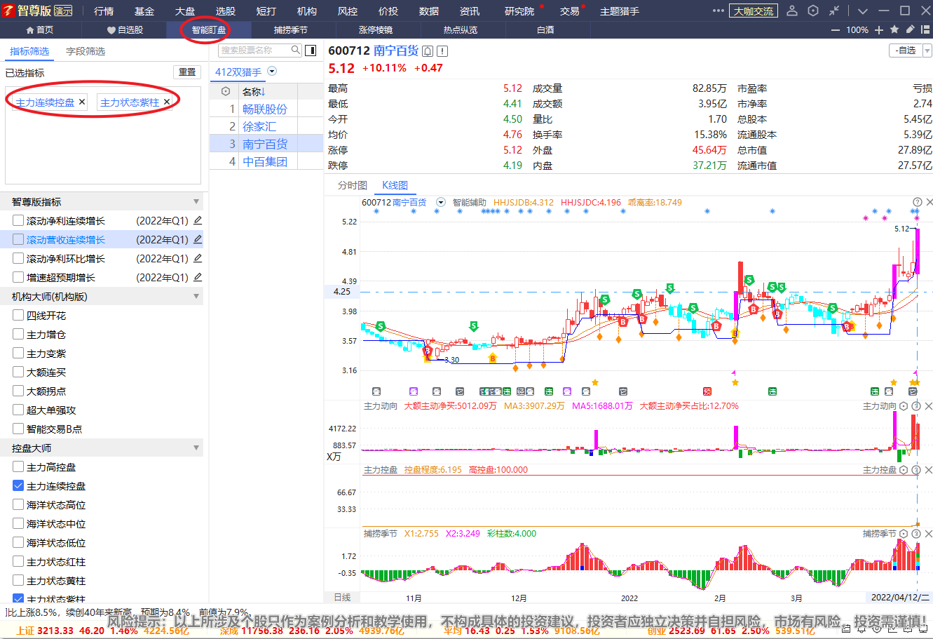Click the star favorite icon in the toolbar

tap(894, 29)
